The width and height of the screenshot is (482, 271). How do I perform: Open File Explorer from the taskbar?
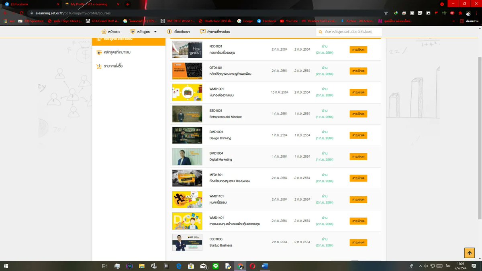(141, 266)
